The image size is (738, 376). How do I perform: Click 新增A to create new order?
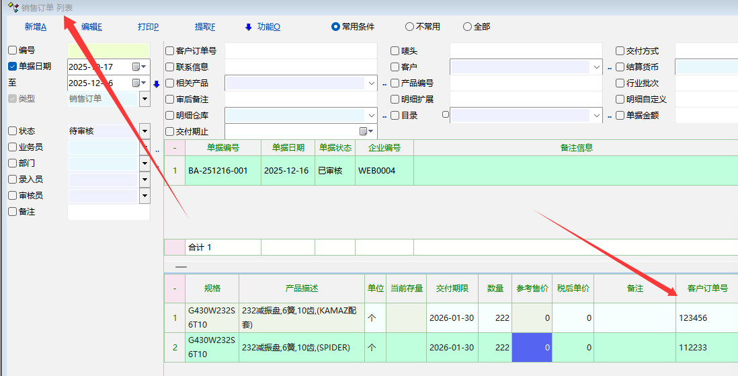pyautogui.click(x=35, y=27)
